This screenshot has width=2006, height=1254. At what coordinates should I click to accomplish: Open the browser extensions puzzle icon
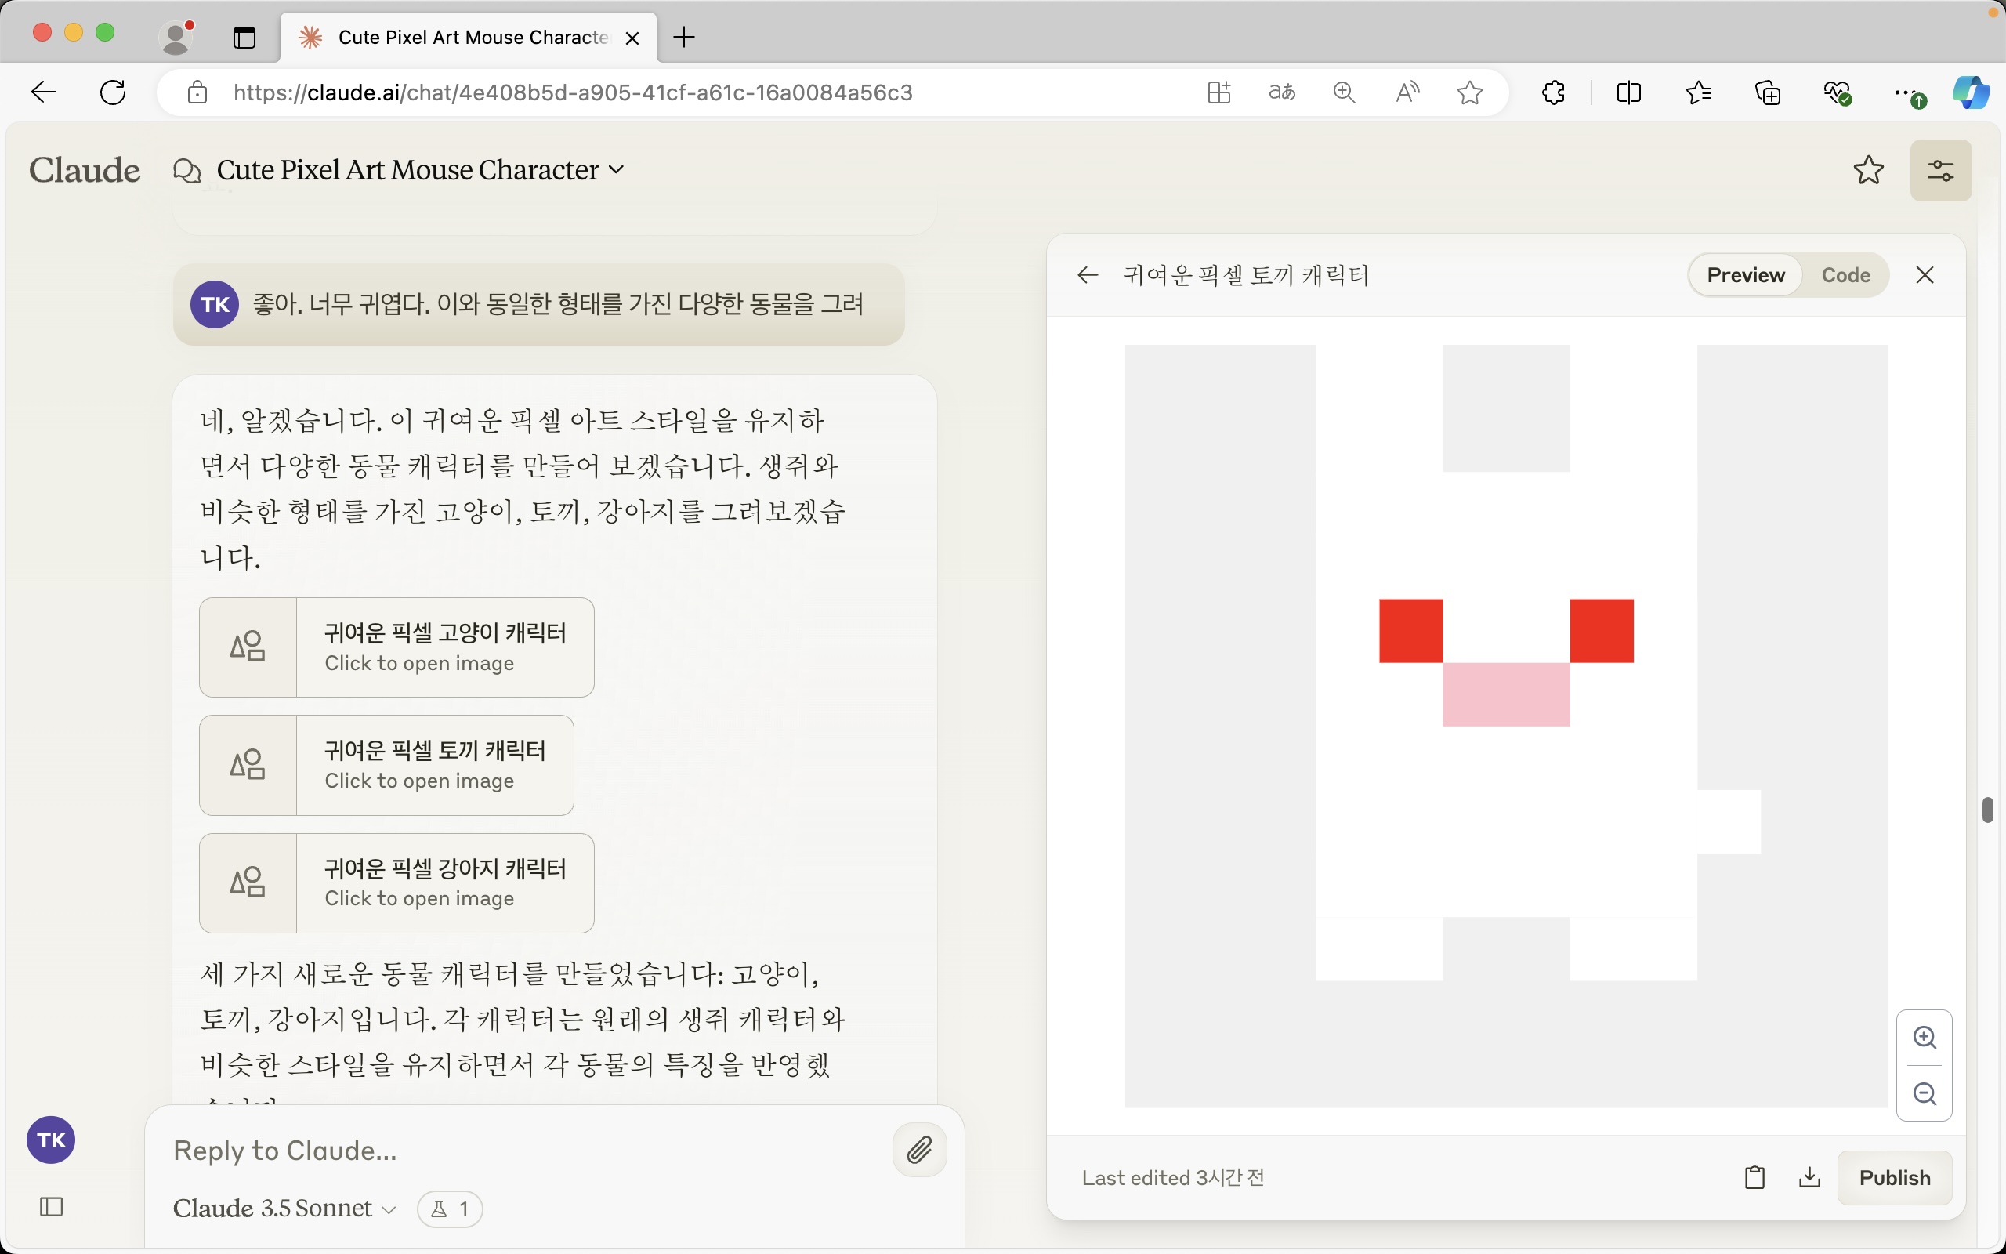[1553, 92]
